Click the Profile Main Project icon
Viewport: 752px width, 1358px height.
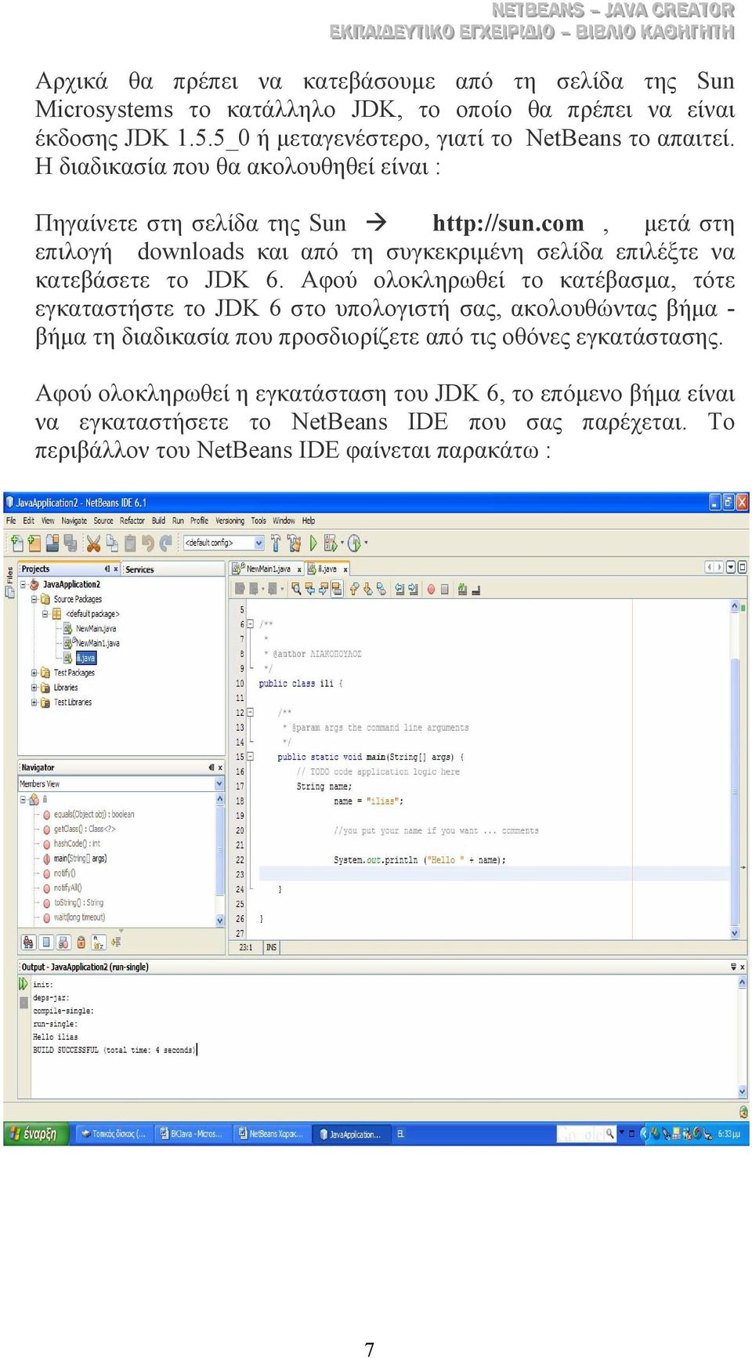click(x=354, y=543)
